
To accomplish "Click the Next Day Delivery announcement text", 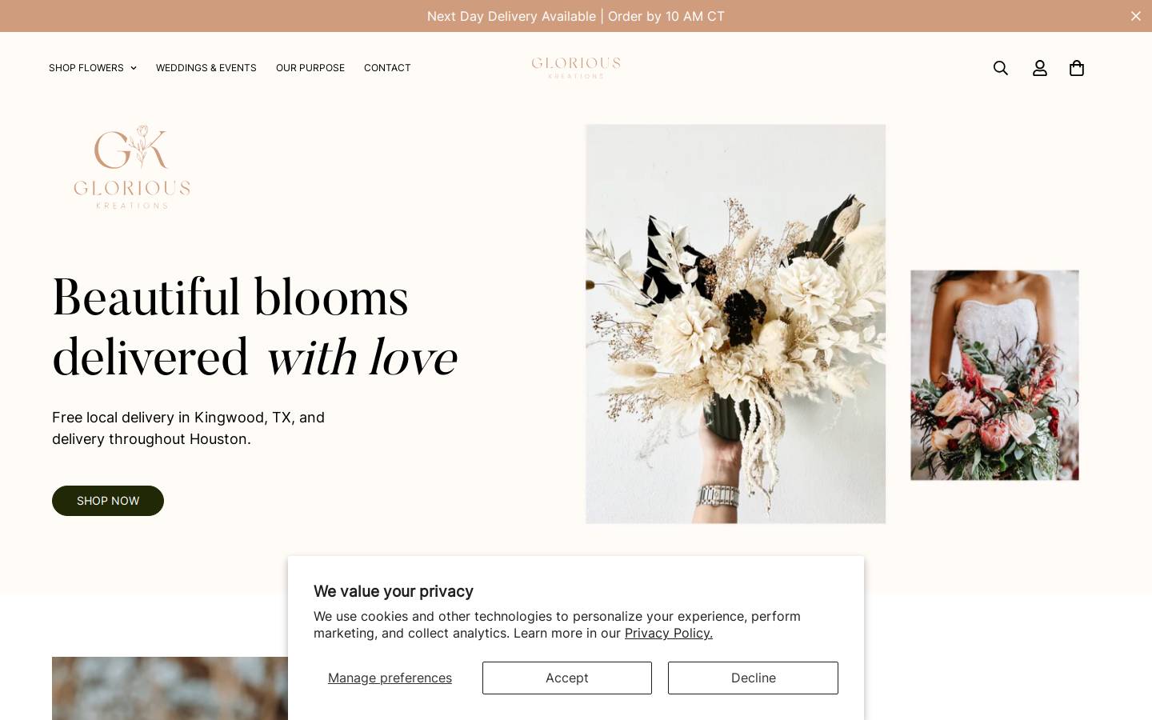I will coord(576,16).
